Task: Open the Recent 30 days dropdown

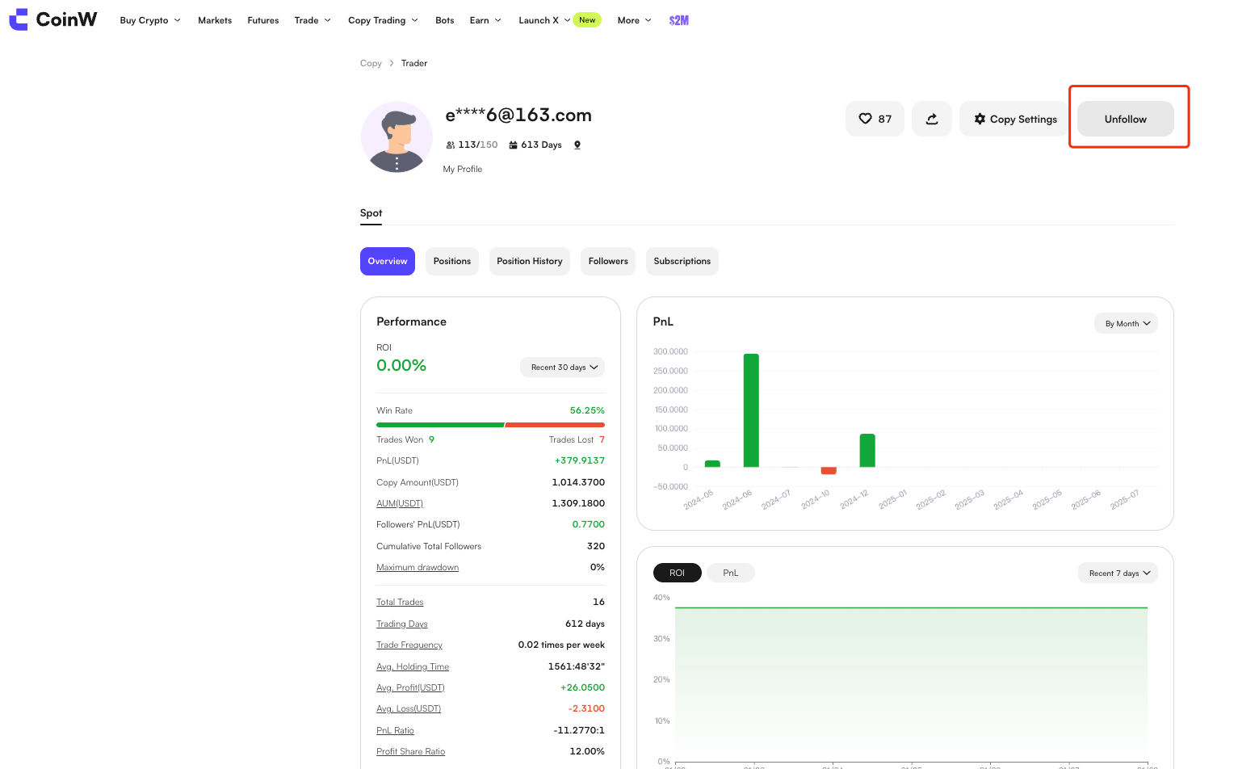Action: coord(562,368)
